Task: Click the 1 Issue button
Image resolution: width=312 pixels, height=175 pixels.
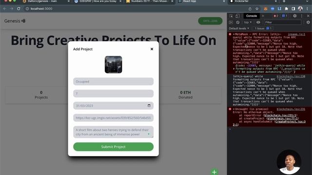Action: (x=263, y=29)
